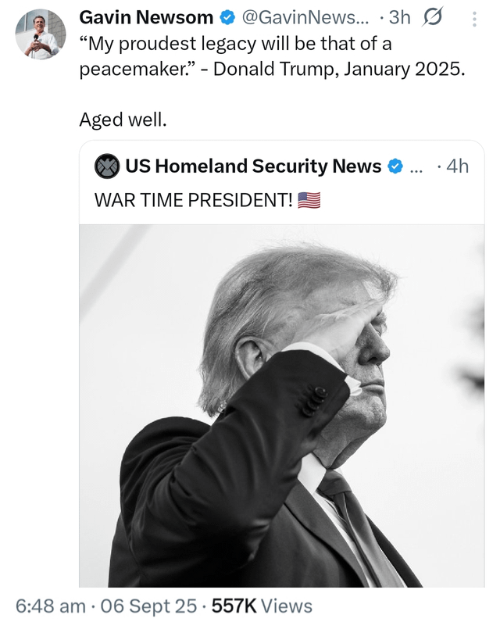
Task: Click the 3h post timestamp
Action: [x=399, y=17]
